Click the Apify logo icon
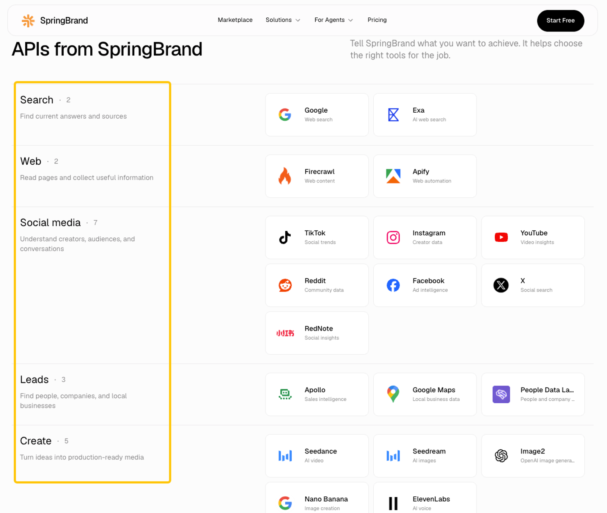Viewport: 607px width, 513px height. (393, 176)
